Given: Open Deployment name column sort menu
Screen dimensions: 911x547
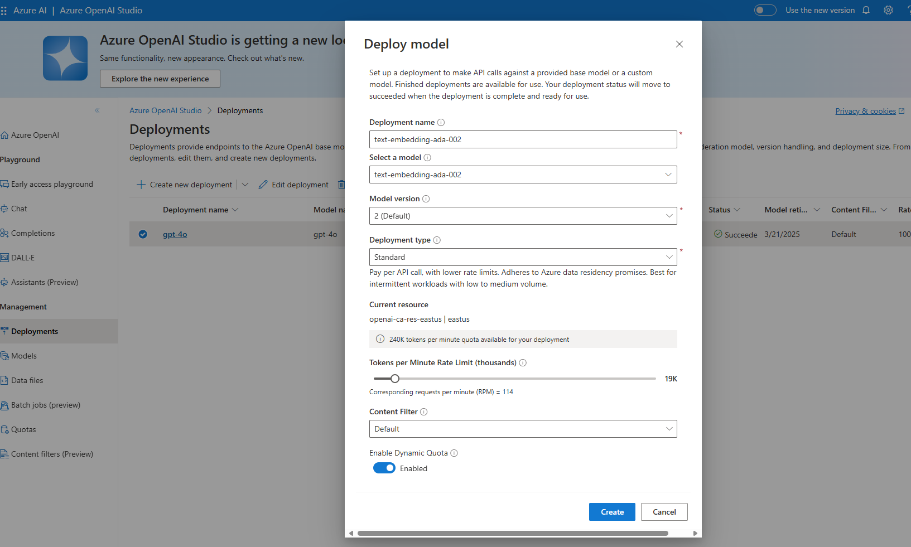Looking at the screenshot, I should 235,210.
